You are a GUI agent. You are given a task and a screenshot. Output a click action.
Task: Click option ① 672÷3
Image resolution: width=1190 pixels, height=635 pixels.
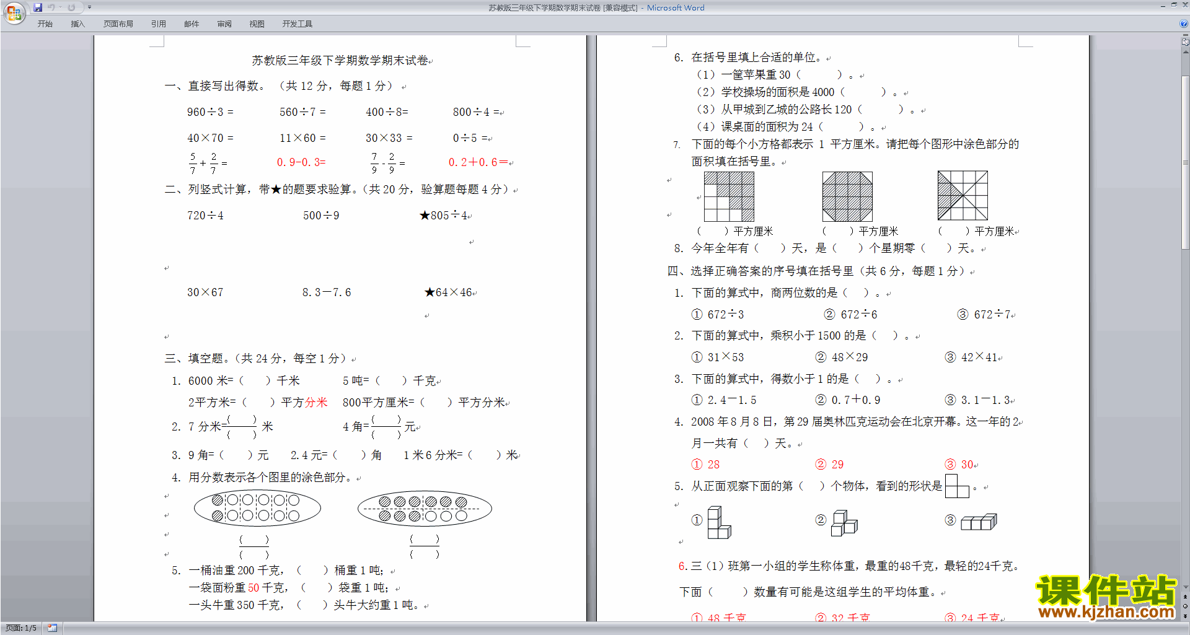click(x=718, y=315)
